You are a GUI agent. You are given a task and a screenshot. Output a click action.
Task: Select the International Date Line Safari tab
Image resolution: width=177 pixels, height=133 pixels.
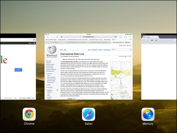click(x=122, y=42)
